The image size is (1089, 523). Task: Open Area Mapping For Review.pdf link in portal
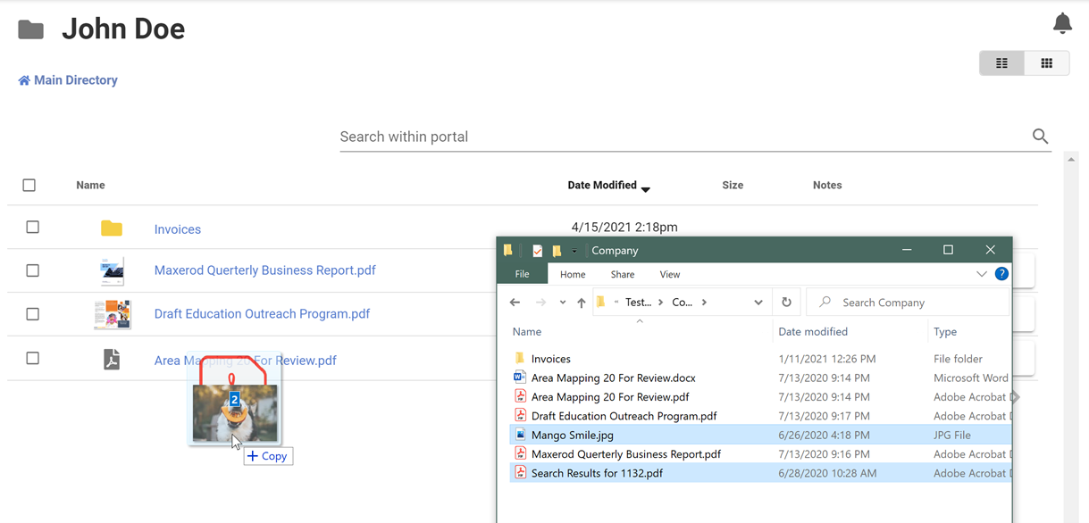246,361
